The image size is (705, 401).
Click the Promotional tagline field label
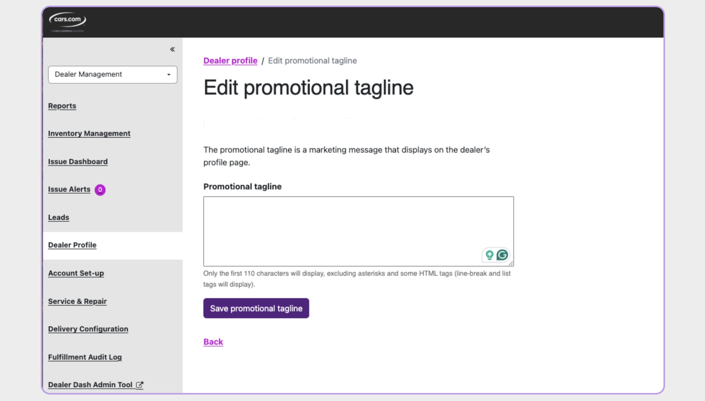point(242,186)
